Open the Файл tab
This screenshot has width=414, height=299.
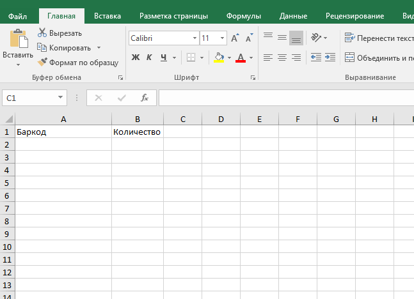[17, 16]
